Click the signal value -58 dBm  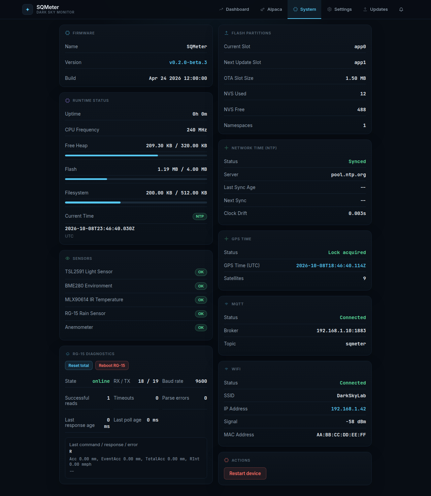click(x=356, y=422)
